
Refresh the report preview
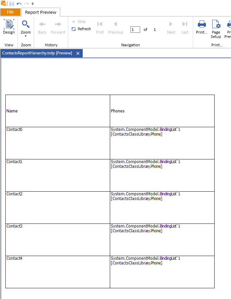tap(81, 29)
